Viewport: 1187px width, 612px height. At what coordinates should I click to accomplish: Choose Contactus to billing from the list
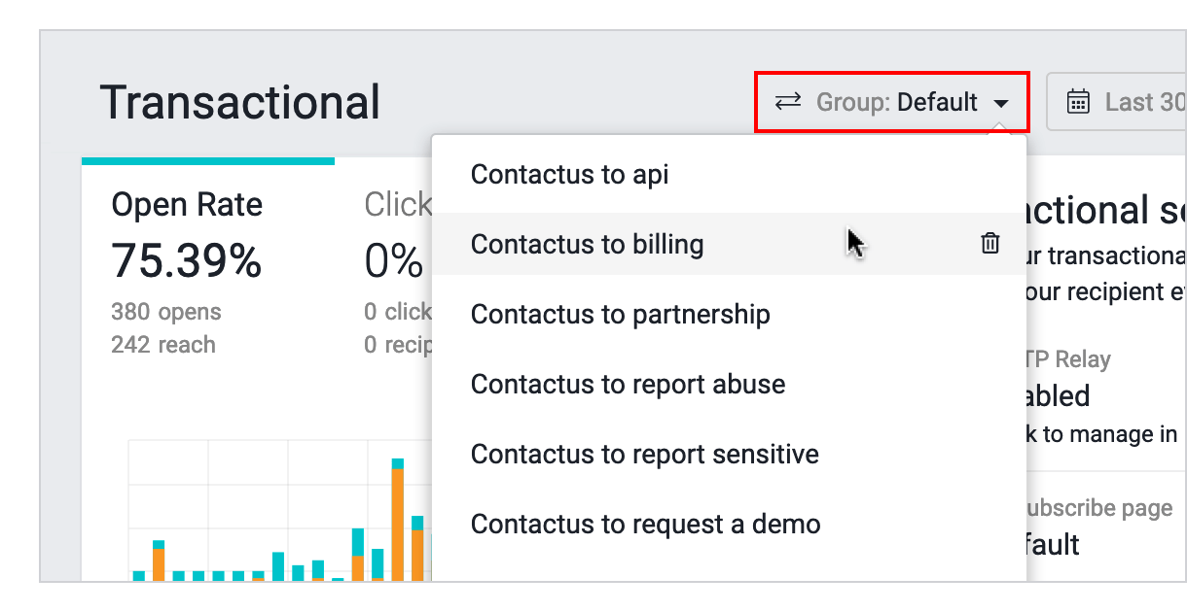pyautogui.click(x=587, y=244)
